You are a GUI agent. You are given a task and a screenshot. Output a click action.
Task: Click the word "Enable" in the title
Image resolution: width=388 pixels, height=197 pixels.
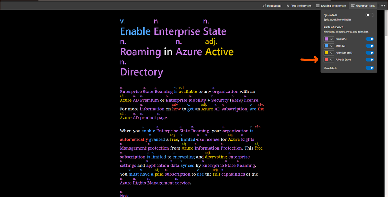[x=135, y=31]
